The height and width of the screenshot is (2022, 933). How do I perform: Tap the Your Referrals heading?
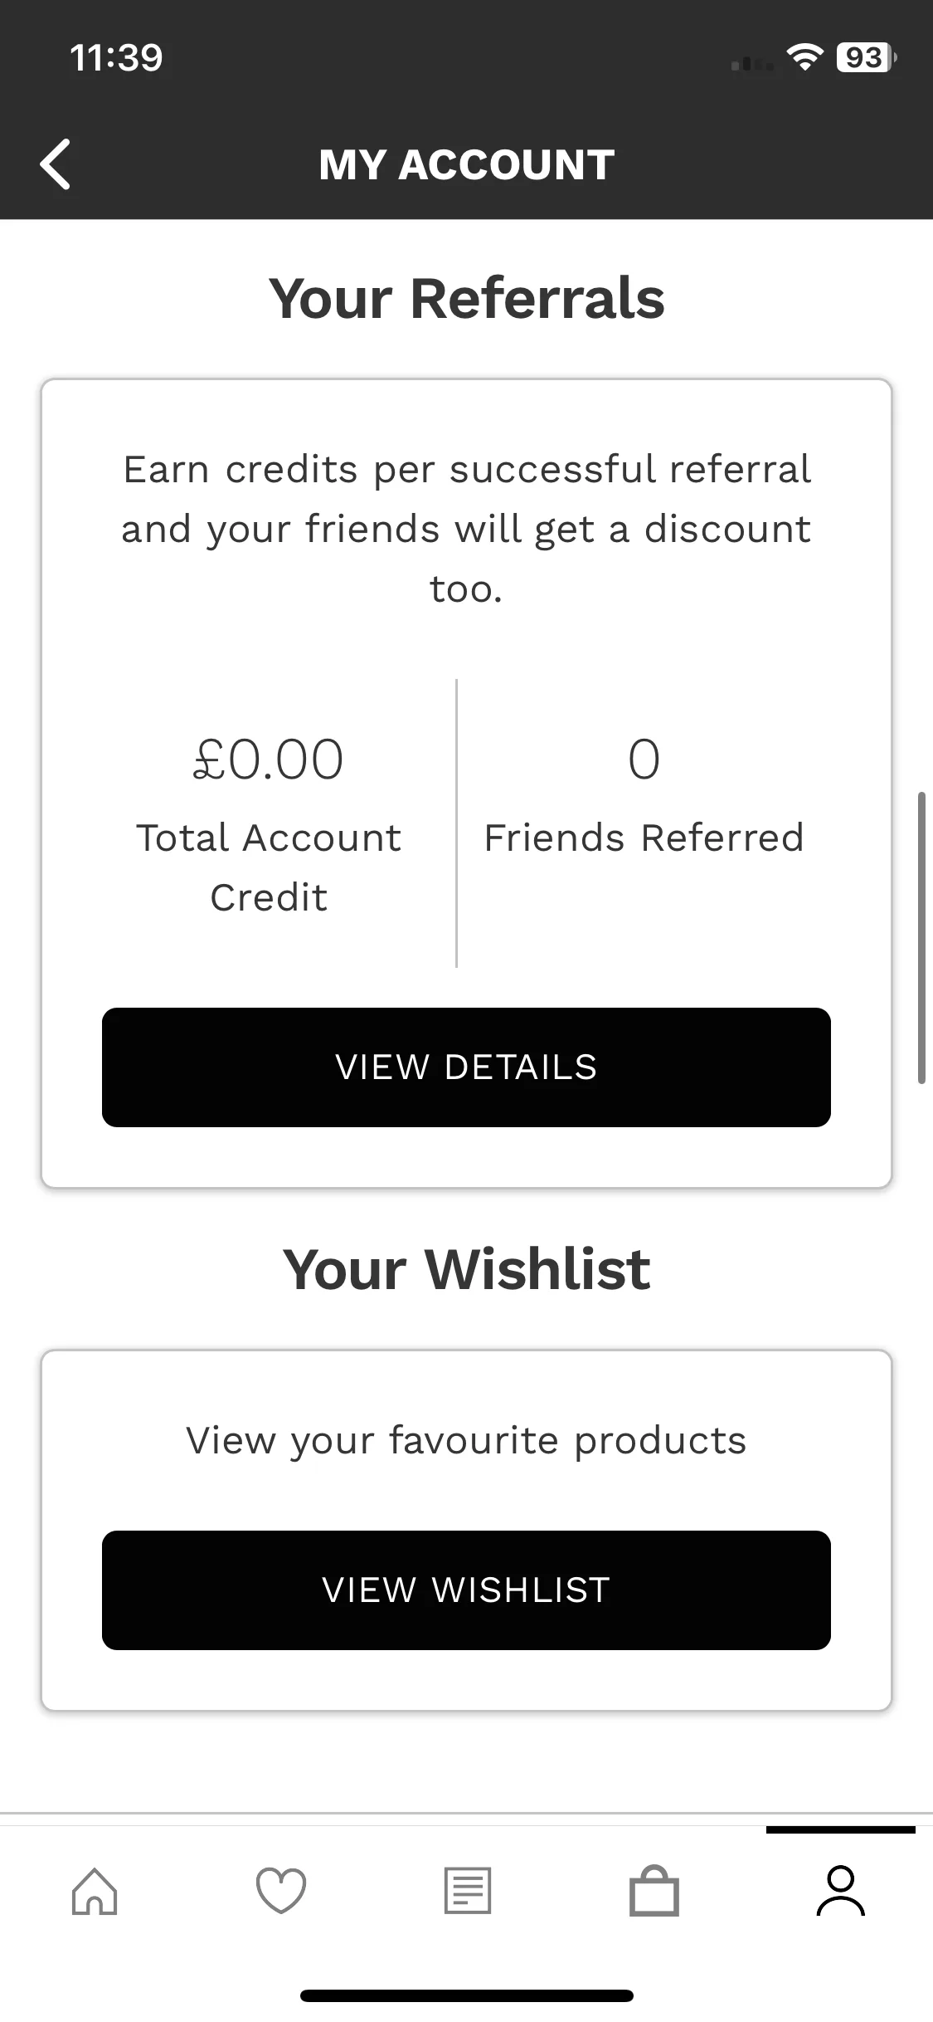click(466, 298)
